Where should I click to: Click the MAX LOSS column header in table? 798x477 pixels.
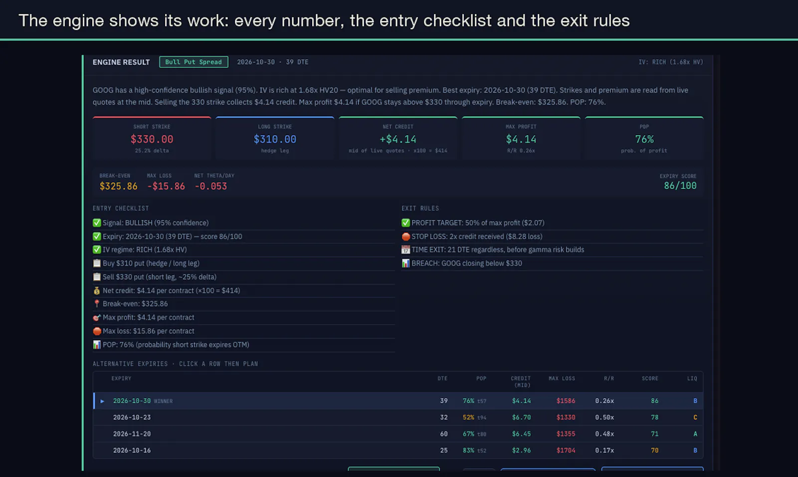(x=562, y=378)
